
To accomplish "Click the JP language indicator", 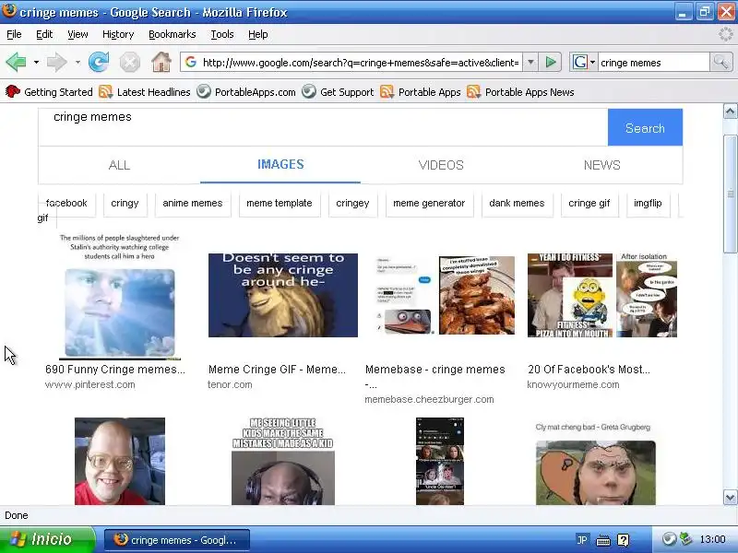I will (x=582, y=540).
